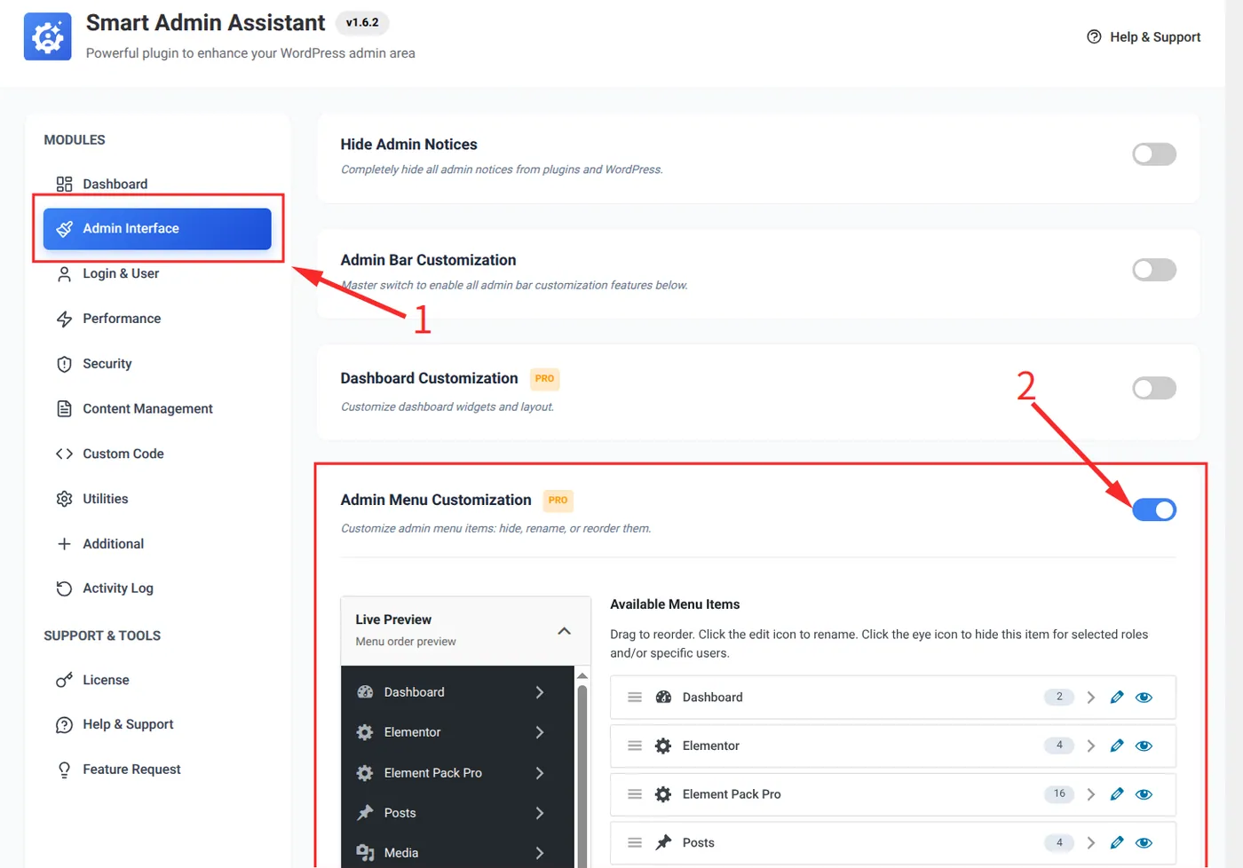Expand Elementor submenu in available items

click(1090, 746)
